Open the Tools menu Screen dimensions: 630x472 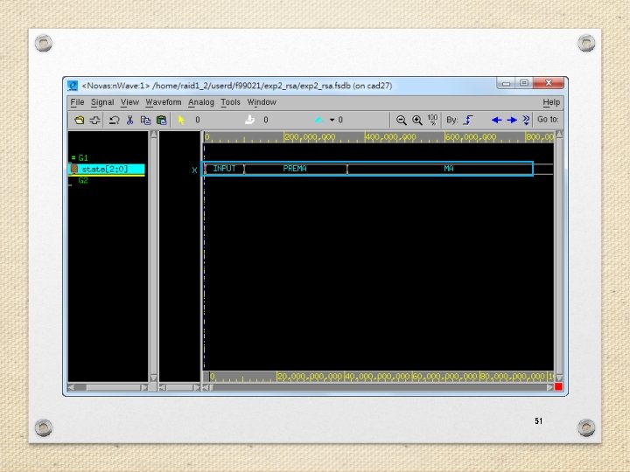230,102
